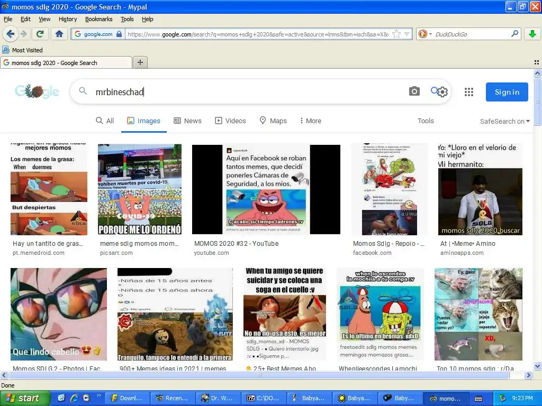Go back with the browser back arrow
This screenshot has height=406, width=542.
click(x=11, y=34)
